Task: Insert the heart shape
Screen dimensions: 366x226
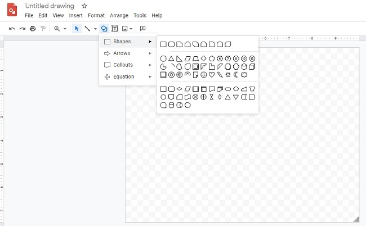Action: [212, 75]
